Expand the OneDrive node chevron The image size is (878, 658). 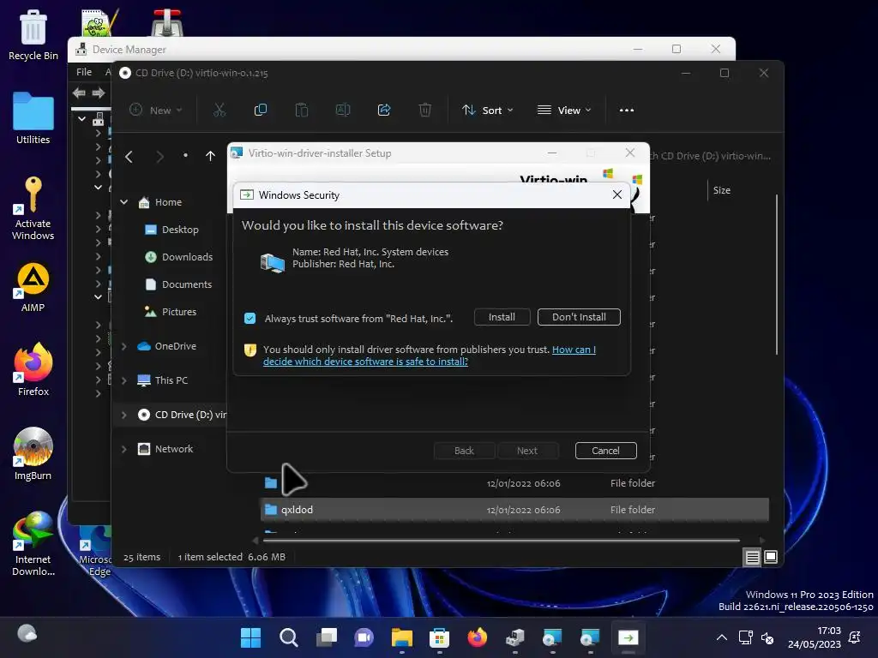[123, 346]
